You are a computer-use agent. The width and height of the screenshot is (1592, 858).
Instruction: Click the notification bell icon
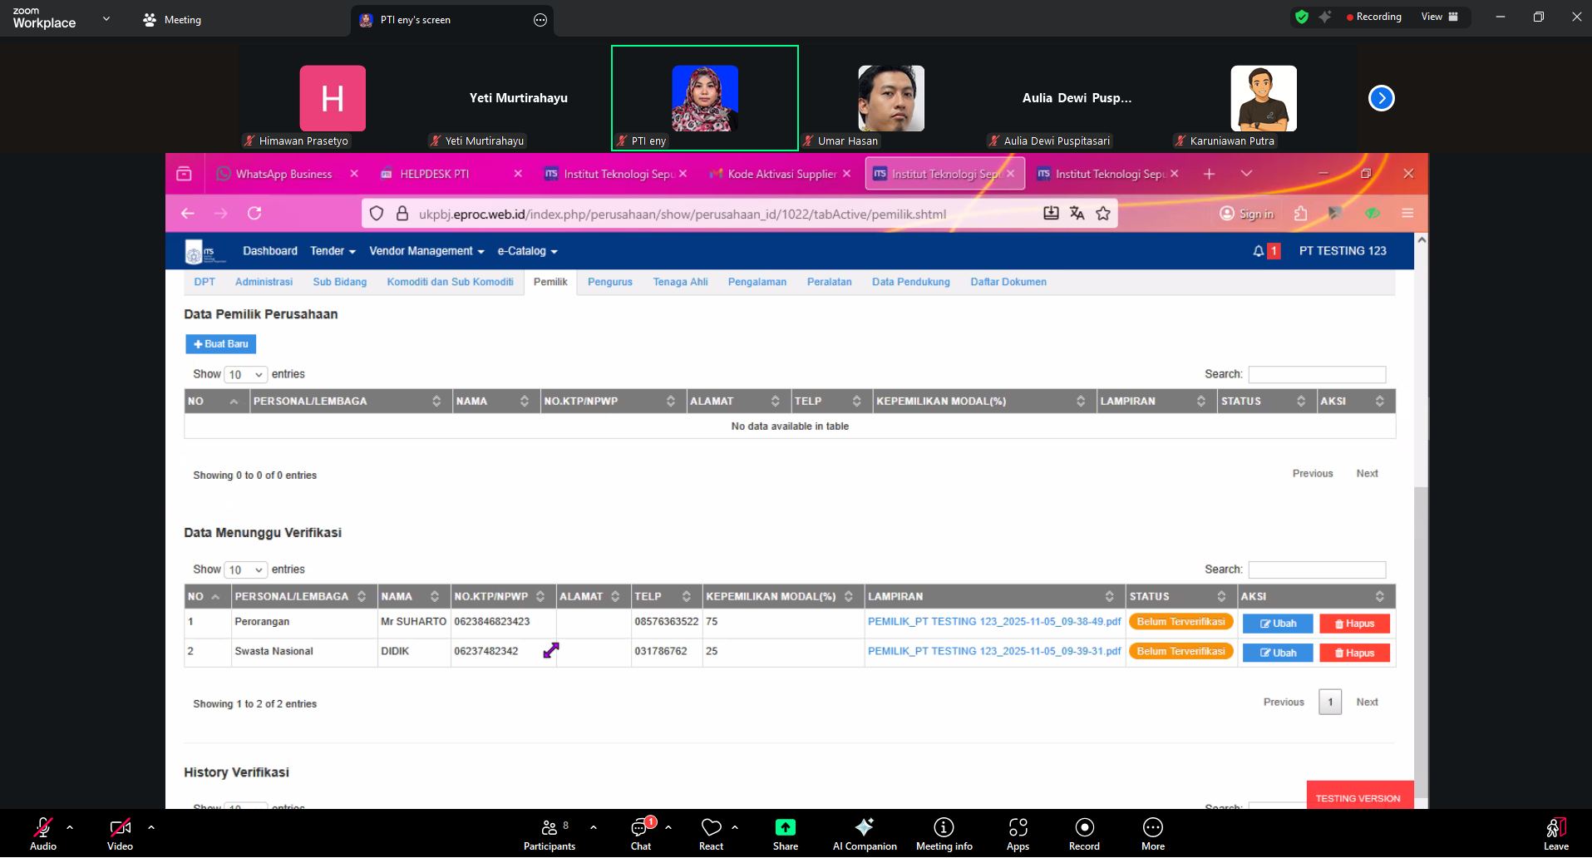coord(1258,251)
